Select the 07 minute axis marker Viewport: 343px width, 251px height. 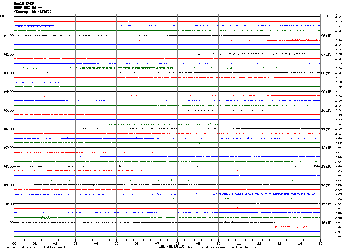coord(157,243)
